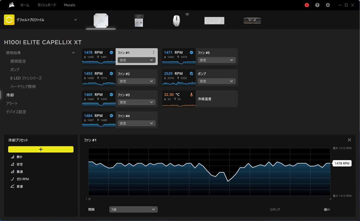Open the デバイス設定 sidebar section
360x221 pixels.
pyautogui.click(x=16, y=112)
